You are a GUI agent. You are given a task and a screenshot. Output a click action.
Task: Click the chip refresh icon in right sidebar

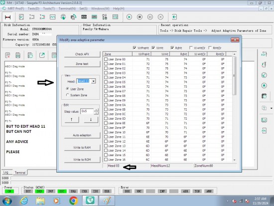coord(264,96)
